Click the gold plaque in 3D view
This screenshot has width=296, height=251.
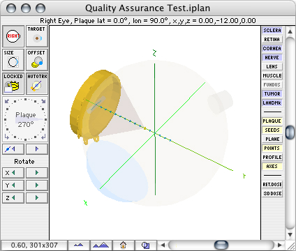pos(96,106)
